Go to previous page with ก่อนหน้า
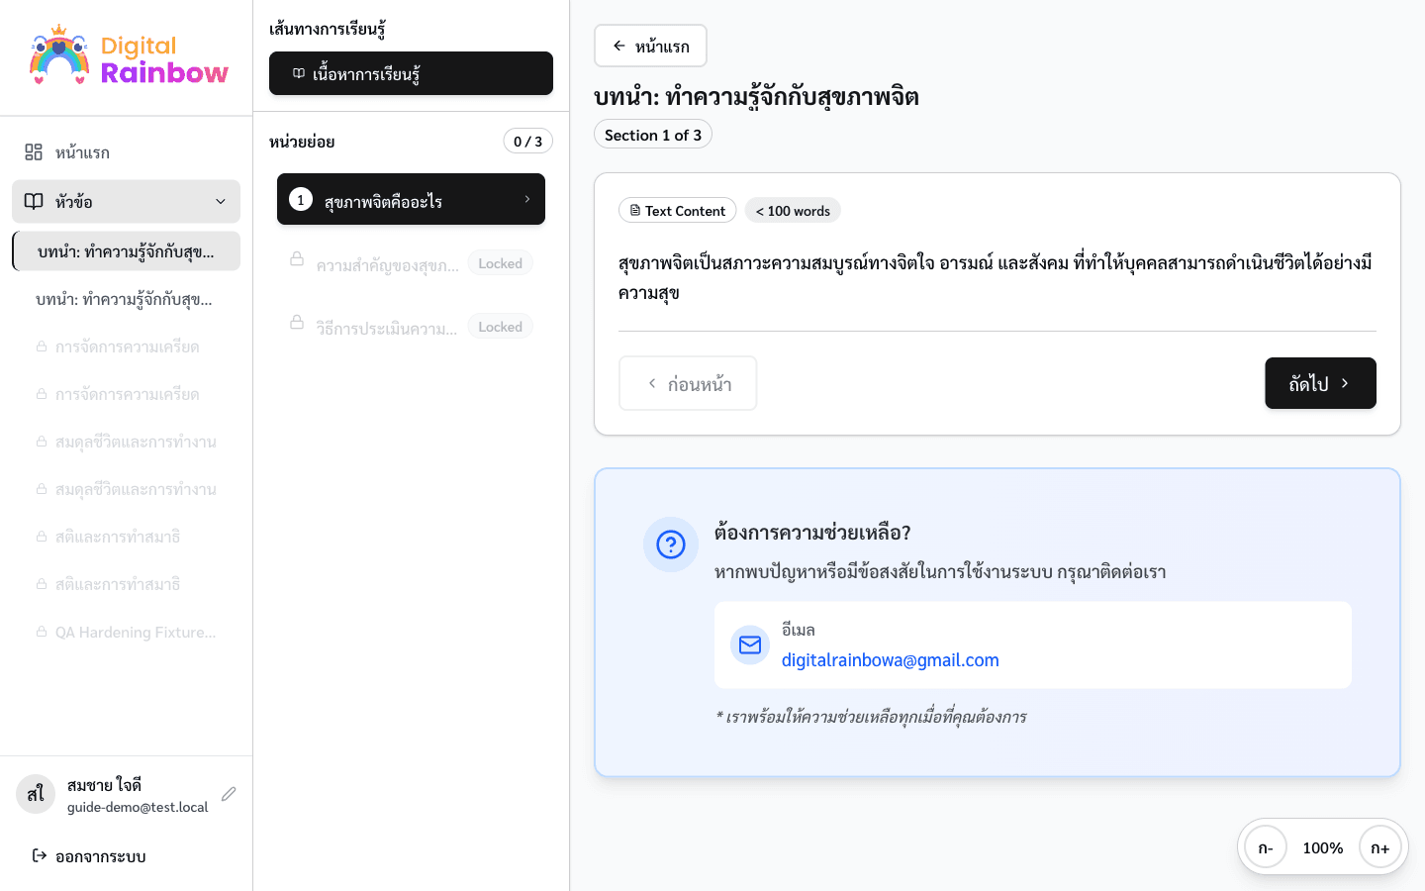Viewport: 1425px width, 891px height. click(688, 383)
